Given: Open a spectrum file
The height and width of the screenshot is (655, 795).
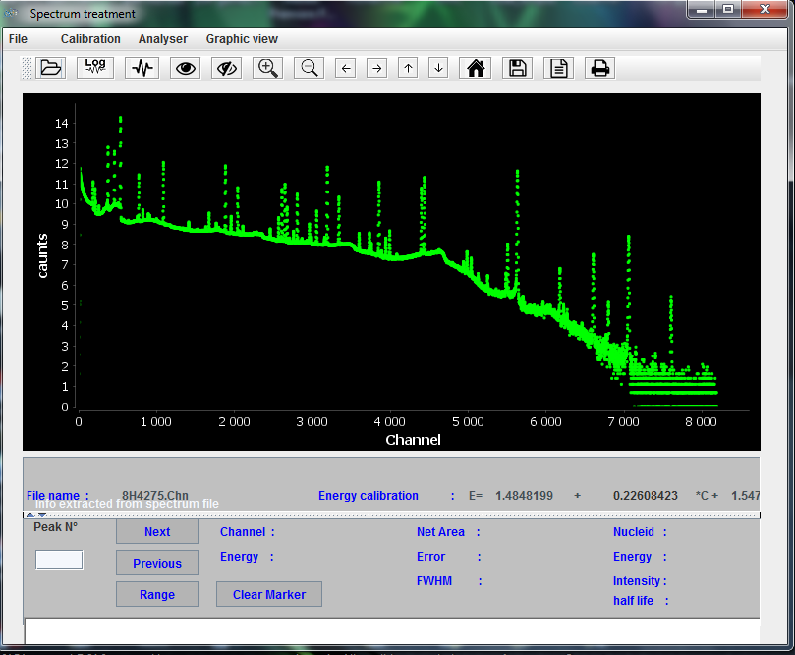Looking at the screenshot, I should [x=50, y=67].
